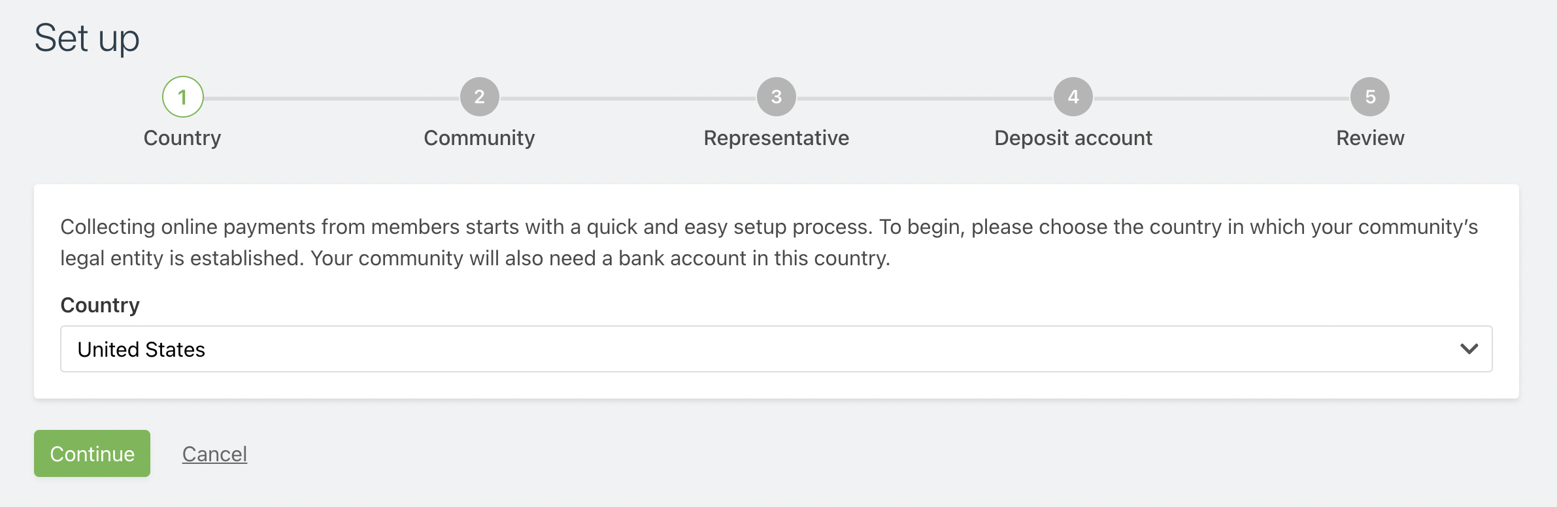The height and width of the screenshot is (507, 1557).
Task: Click the Deposit account step label
Action: point(1073,138)
